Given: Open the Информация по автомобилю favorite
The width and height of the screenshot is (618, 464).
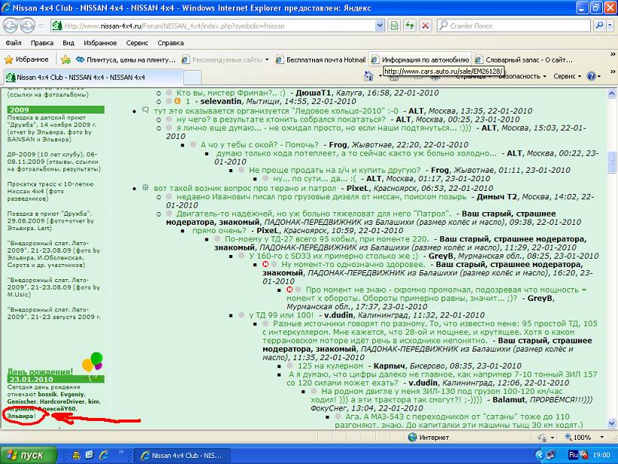Looking at the screenshot, I should point(420,60).
